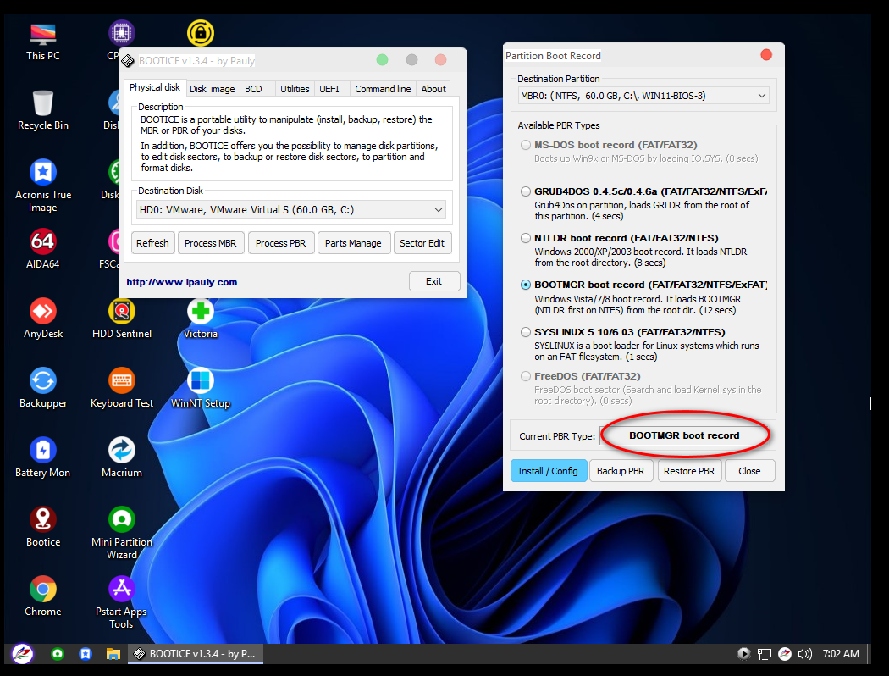Open AnyDesk desktop shortcut
Image resolution: width=889 pixels, height=676 pixels.
[x=43, y=319]
